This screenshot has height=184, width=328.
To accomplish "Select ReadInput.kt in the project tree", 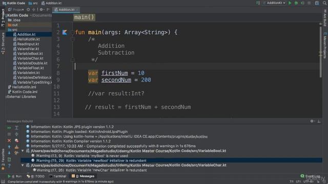I will (26, 44).
